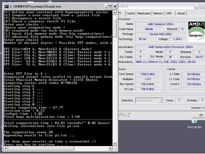
Task: Open the Processor #1 selection dropdown
Action: click(x=149, y=100)
